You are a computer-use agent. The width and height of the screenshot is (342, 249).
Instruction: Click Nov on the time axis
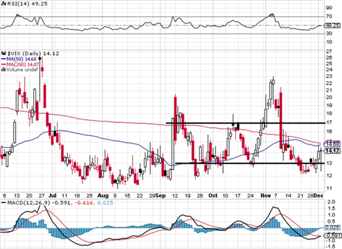pos(265,196)
